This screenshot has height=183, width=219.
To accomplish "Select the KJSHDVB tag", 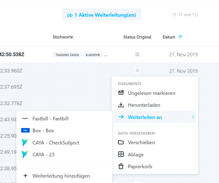I will (93, 55).
